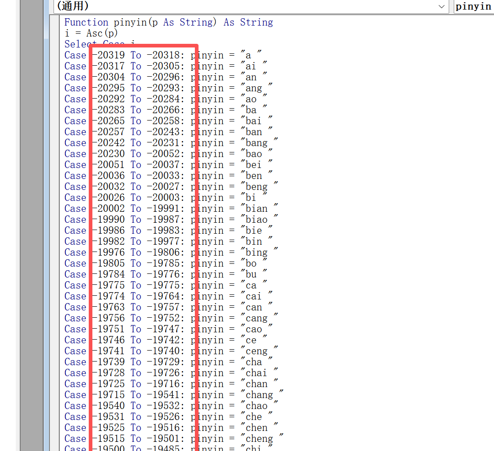Click the code line returning "bin "
The height and width of the screenshot is (451, 494).
click(168, 241)
